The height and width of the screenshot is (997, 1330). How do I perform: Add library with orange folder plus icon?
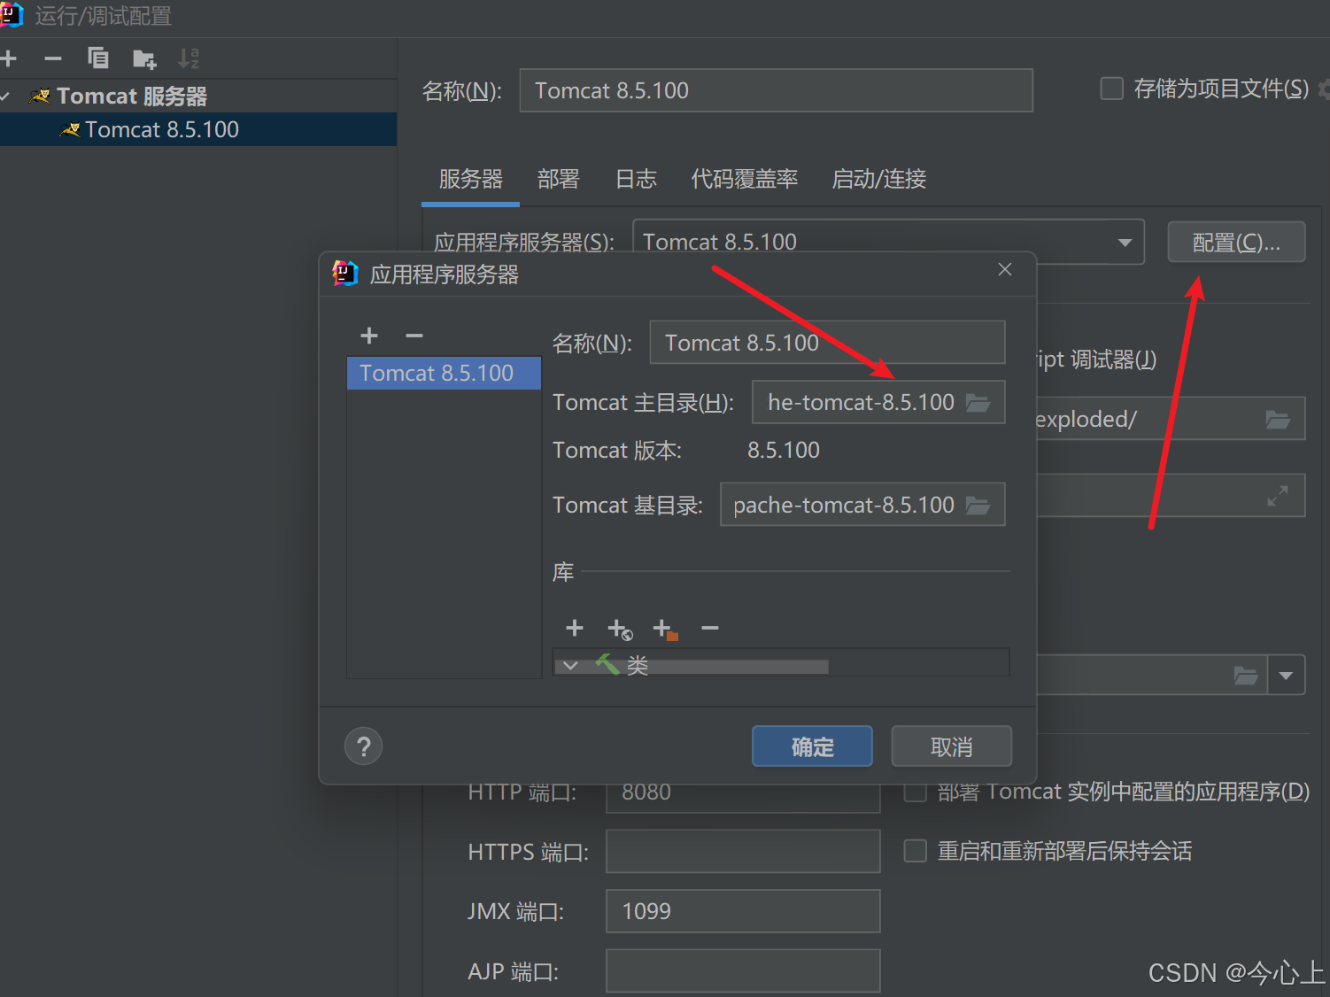[665, 630]
